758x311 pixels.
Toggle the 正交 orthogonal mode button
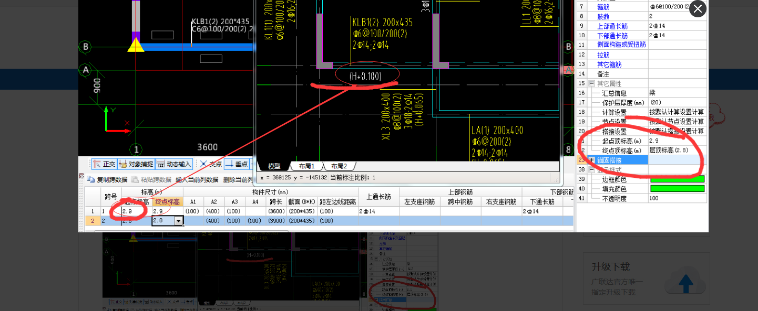click(104, 164)
